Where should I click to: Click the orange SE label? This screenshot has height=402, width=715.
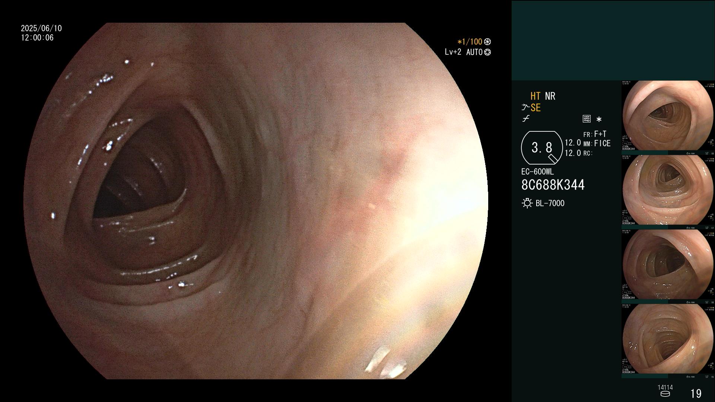tap(536, 108)
